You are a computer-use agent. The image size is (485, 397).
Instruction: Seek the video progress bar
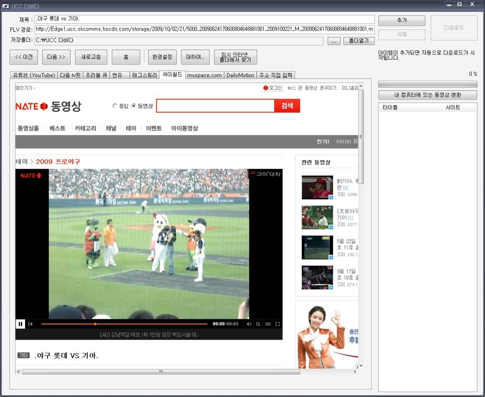[x=124, y=324]
